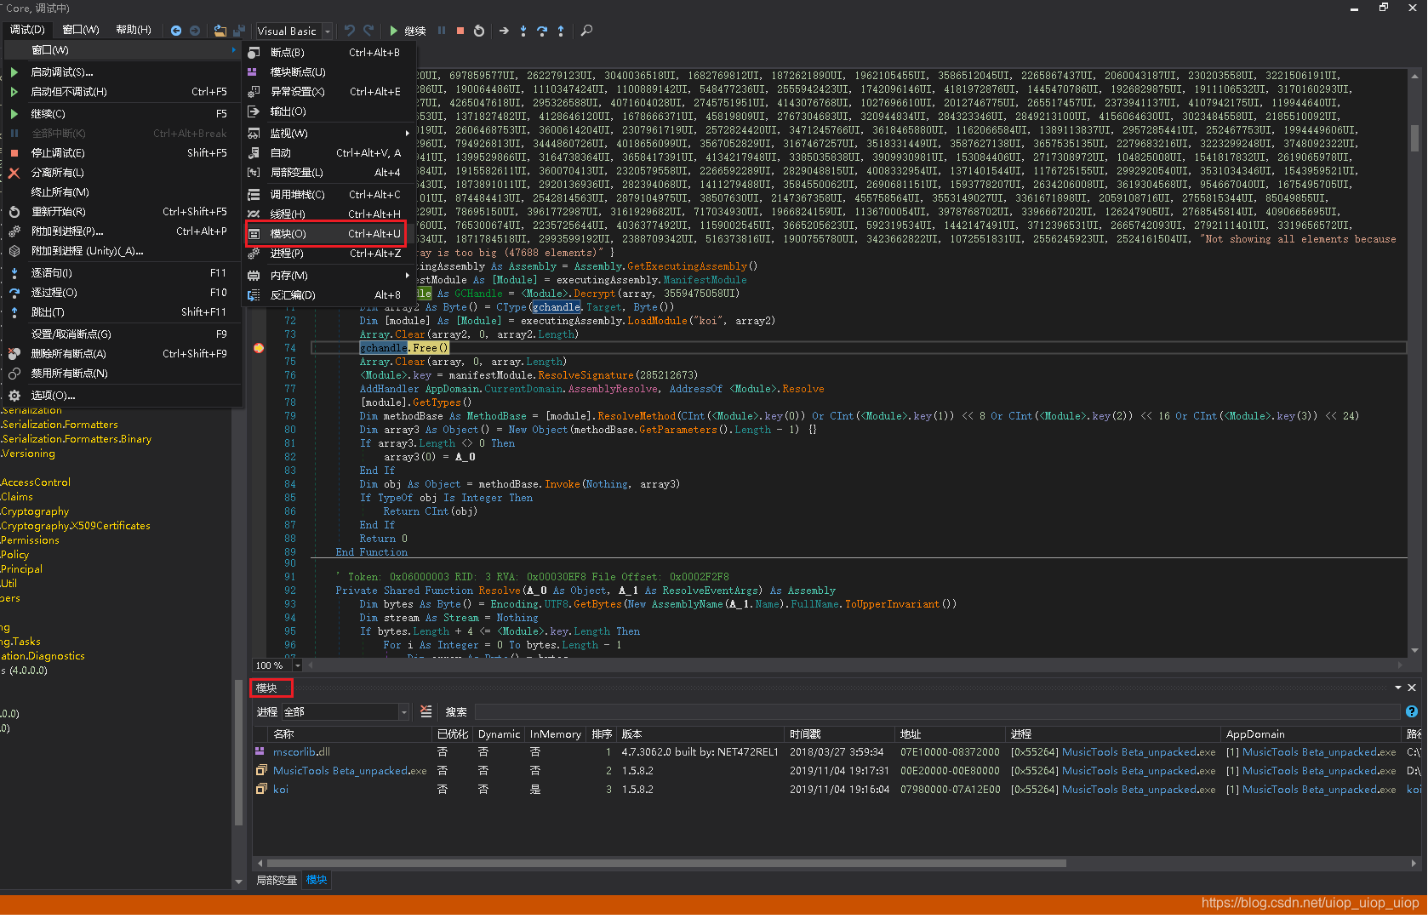Click the 搜索 button in the modules pane
This screenshot has height=919, width=1428.
[456, 711]
